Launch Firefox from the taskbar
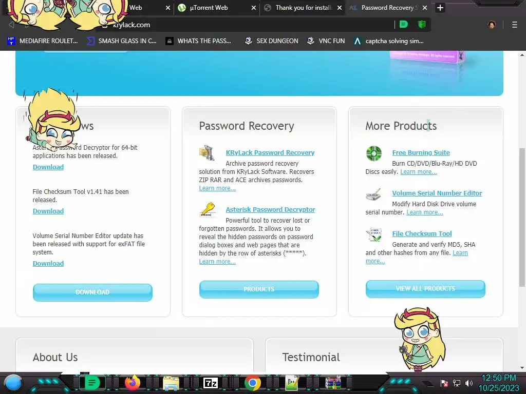 click(x=133, y=382)
